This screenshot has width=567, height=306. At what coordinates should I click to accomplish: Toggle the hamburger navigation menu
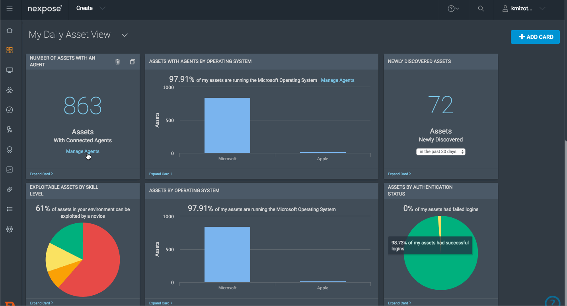(x=10, y=9)
